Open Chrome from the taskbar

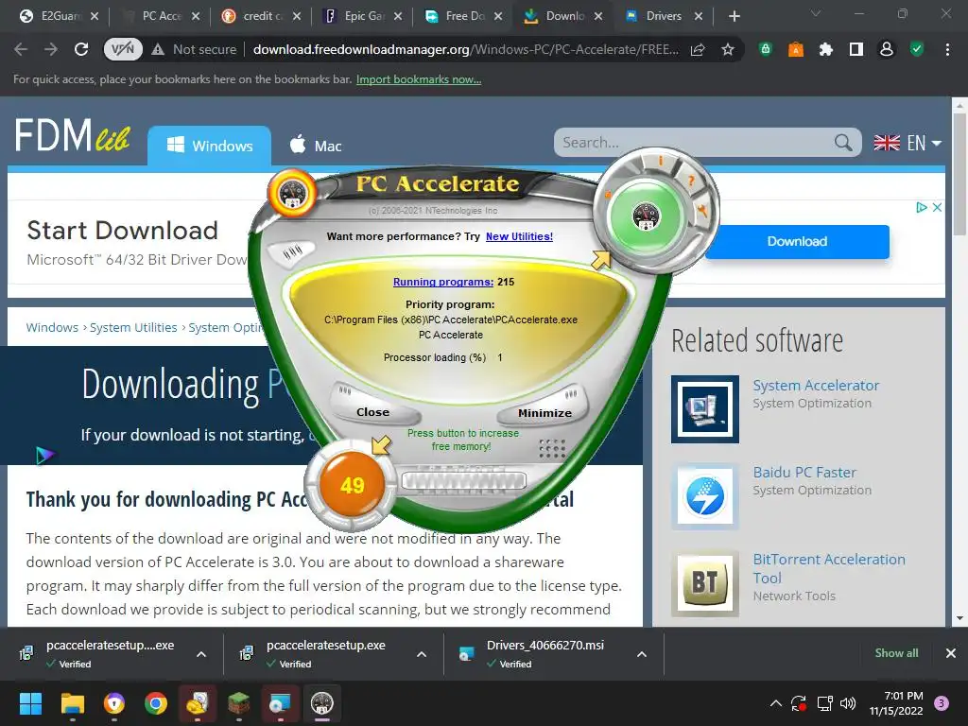tap(156, 703)
